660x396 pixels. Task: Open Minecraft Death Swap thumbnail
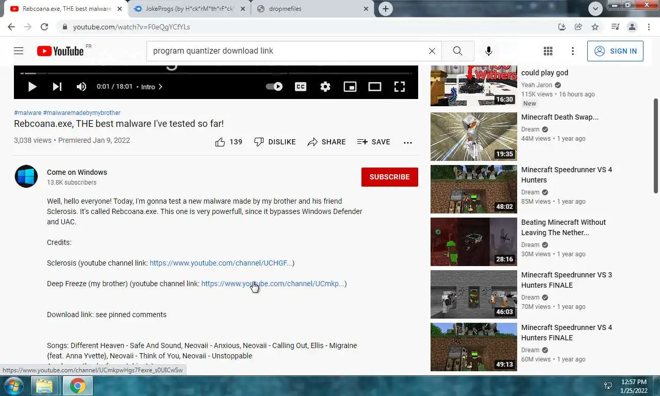click(474, 137)
